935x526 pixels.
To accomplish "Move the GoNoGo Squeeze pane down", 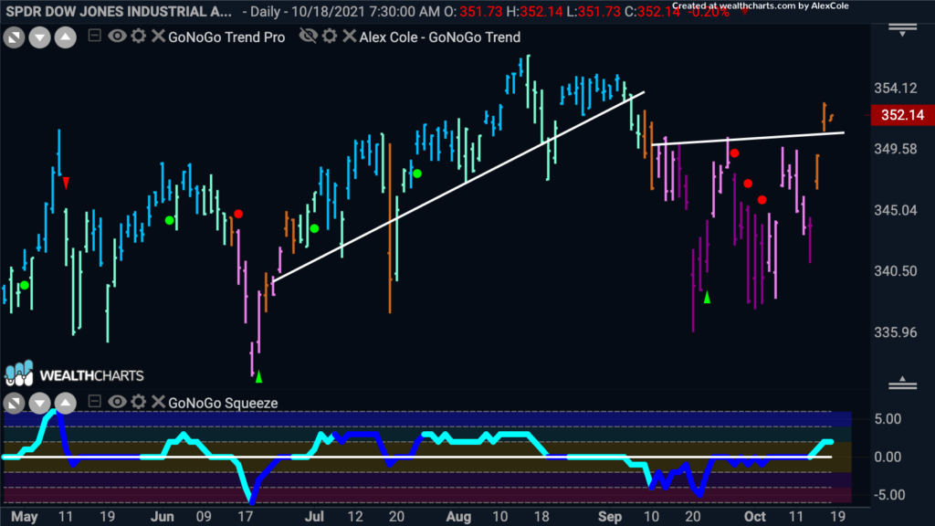I will tap(40, 403).
